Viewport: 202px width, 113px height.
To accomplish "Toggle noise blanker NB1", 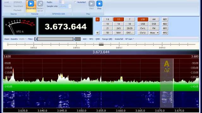I will click(x=165, y=19).
